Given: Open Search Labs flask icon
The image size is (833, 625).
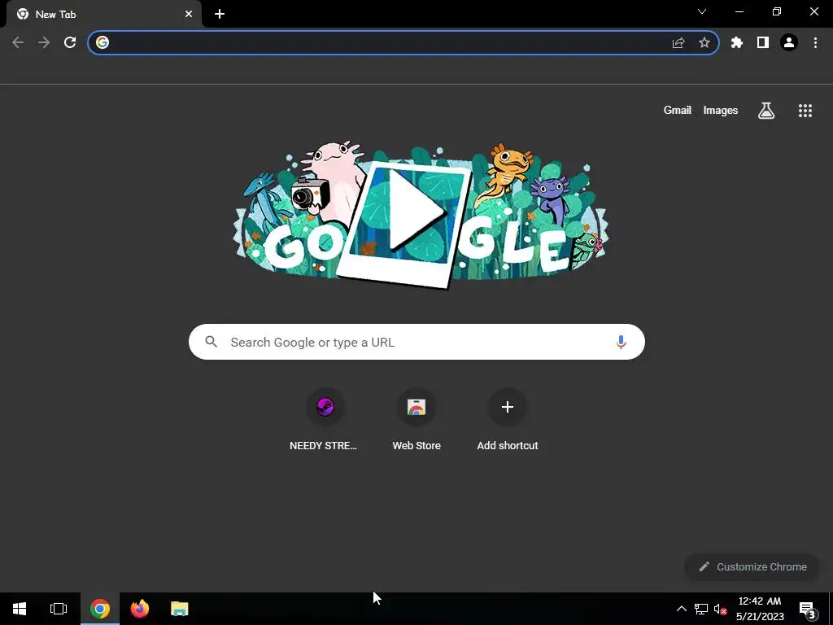Looking at the screenshot, I should 766,111.
